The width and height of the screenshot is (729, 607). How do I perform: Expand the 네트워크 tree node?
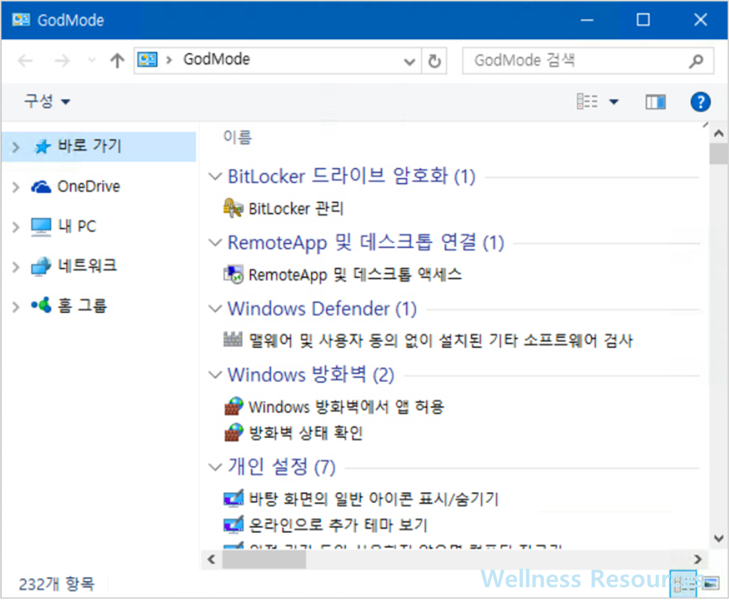pos(15,266)
